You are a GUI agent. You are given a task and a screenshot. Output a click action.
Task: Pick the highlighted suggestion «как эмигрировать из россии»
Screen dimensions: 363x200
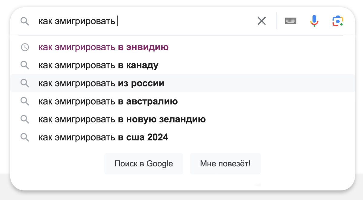[x=101, y=83]
